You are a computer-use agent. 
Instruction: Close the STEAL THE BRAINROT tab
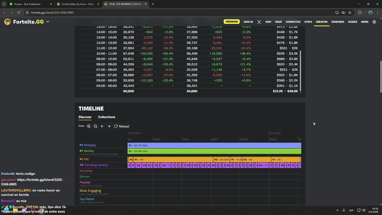point(146,4)
